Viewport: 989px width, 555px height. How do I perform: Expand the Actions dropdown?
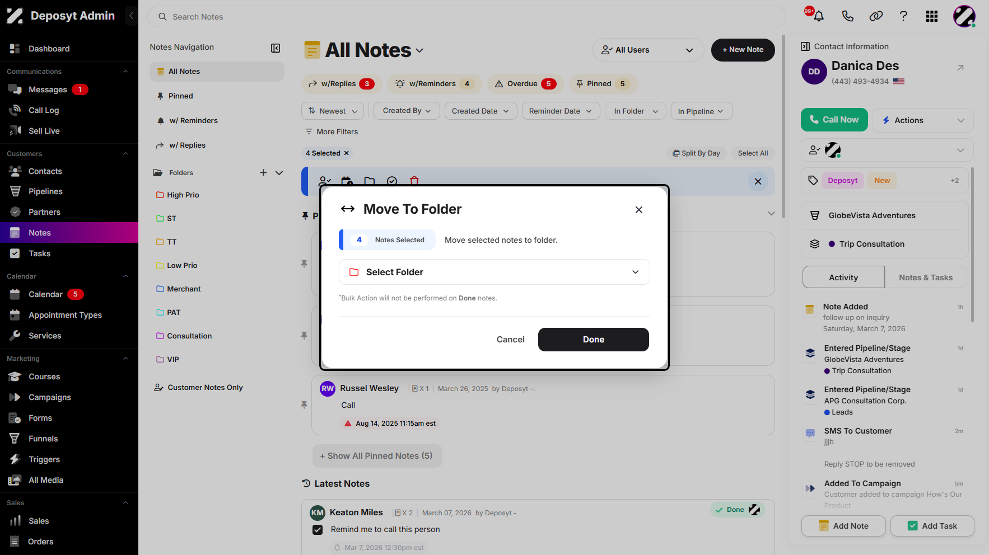[923, 120]
